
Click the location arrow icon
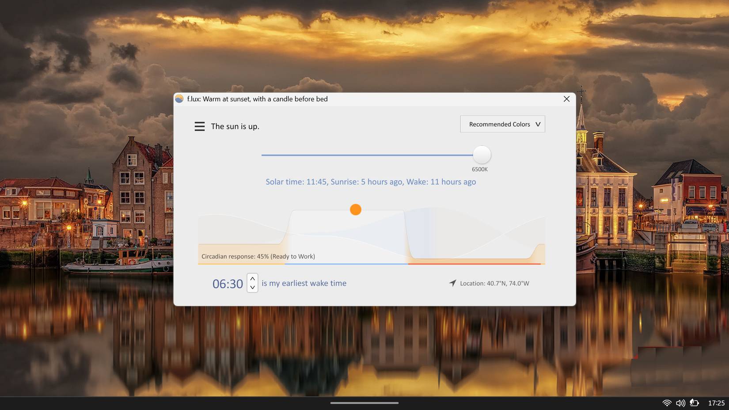tap(452, 283)
